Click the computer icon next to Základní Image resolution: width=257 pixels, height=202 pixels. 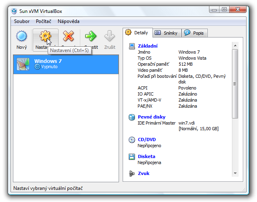tap(132, 46)
